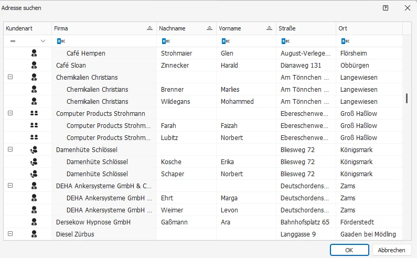Click the first name Faizah
Viewport: 417px width, 258px height.
(229, 125)
